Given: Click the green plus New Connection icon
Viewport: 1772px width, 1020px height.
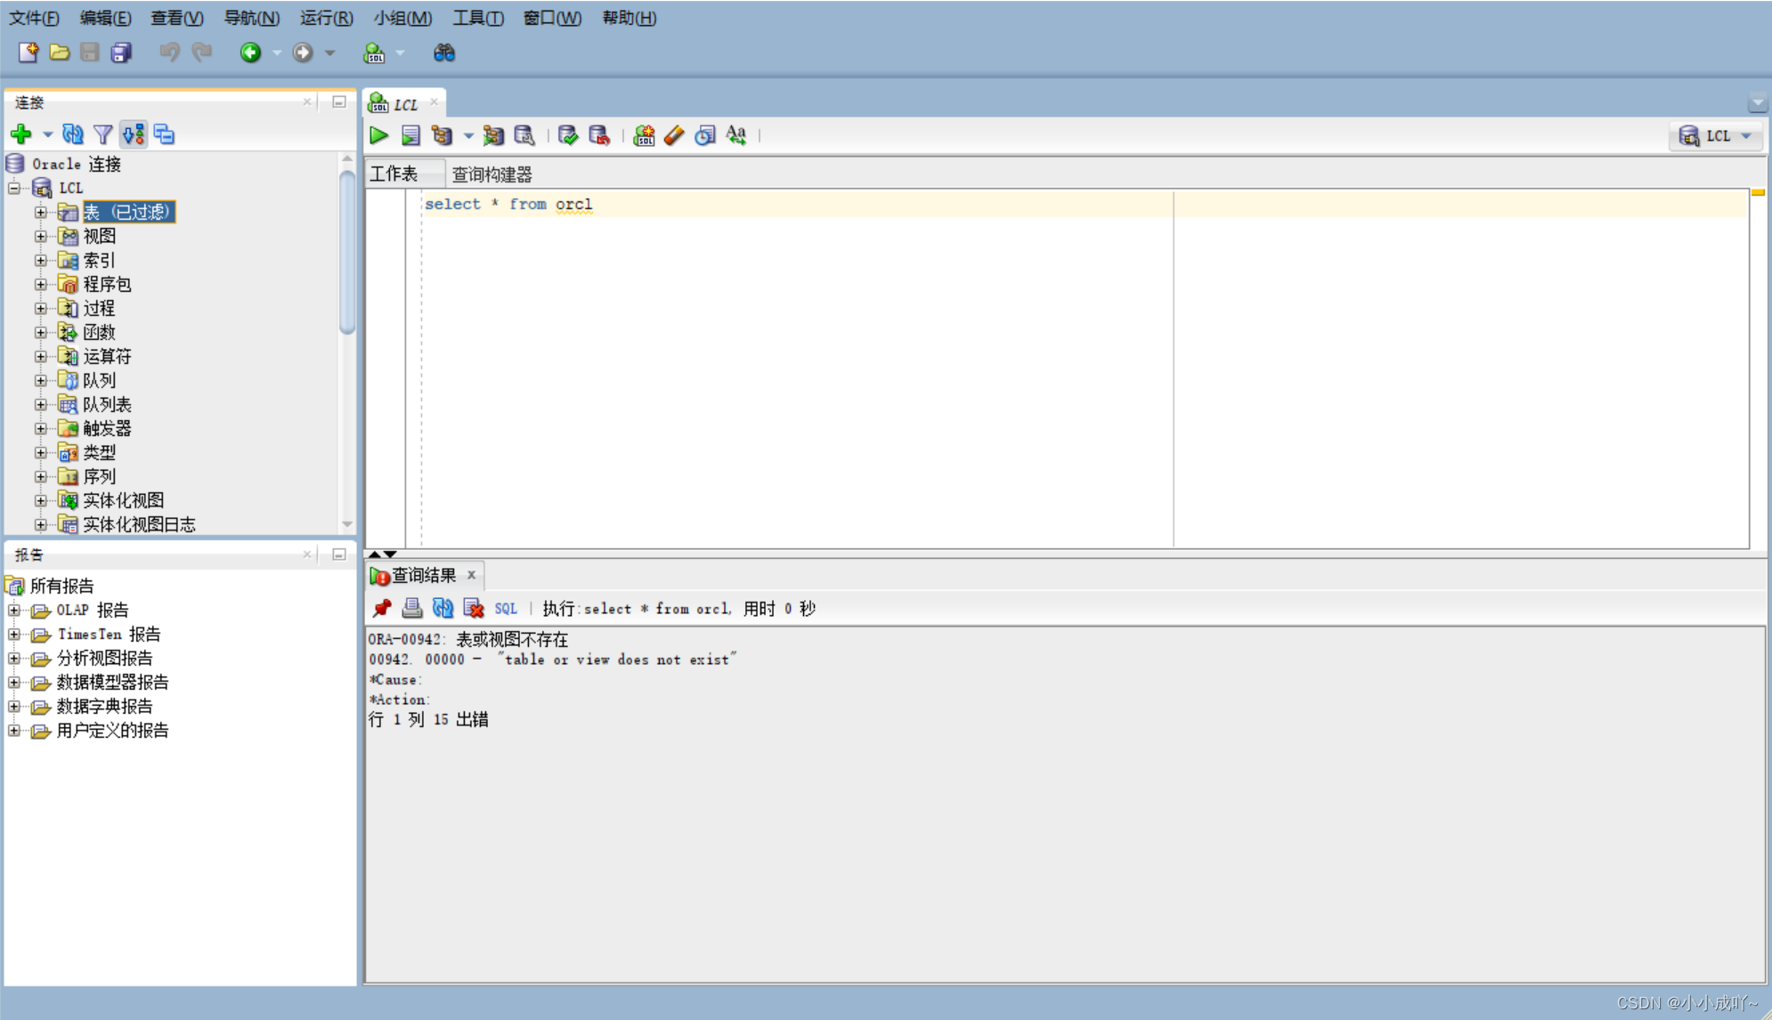Looking at the screenshot, I should pos(21,134).
